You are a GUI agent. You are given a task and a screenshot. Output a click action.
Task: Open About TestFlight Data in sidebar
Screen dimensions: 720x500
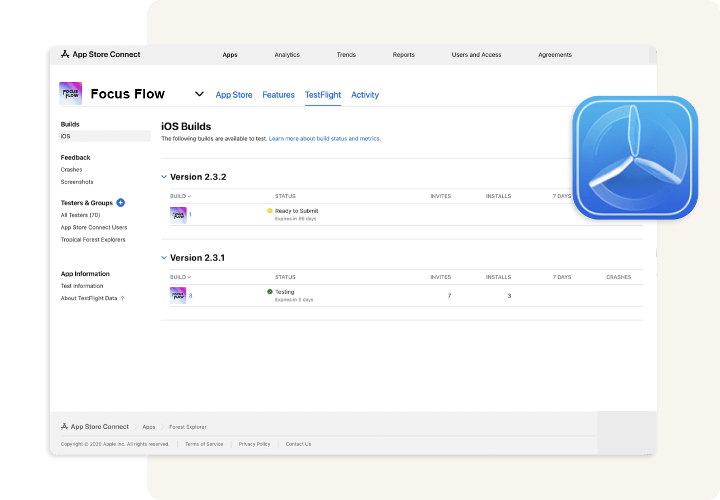pos(89,298)
